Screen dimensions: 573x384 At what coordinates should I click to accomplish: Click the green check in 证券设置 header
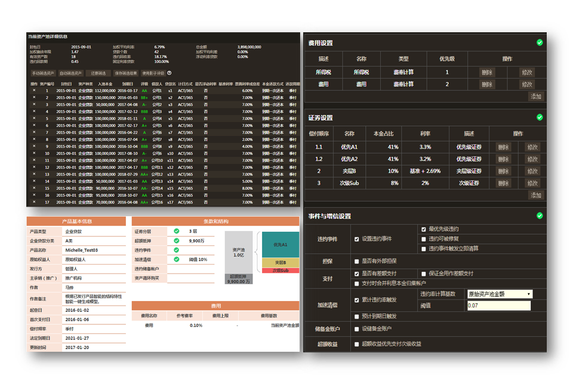(540, 118)
